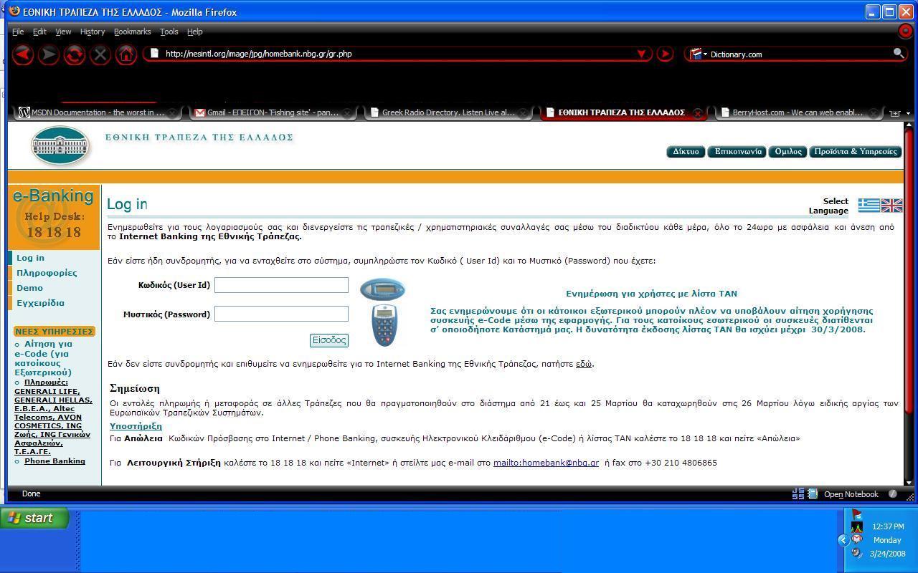Open the Demo sidebar link
Viewport: 918px width, 573px height.
(x=29, y=288)
